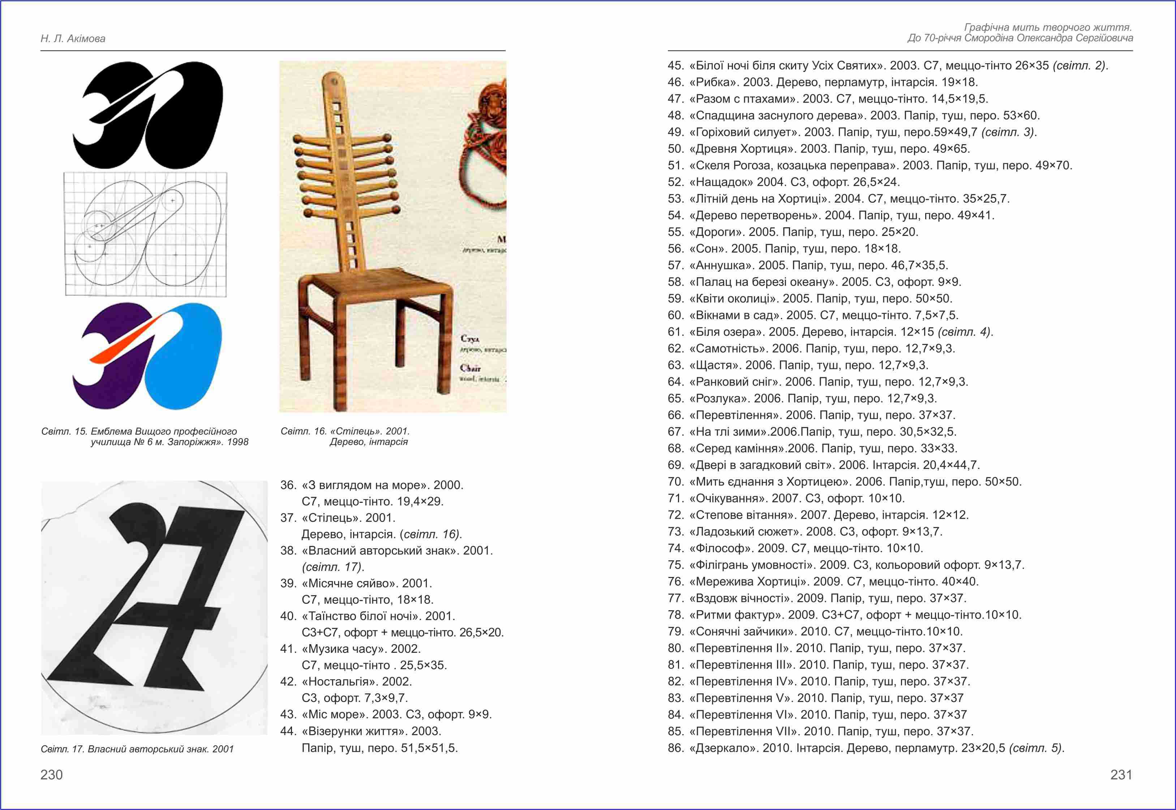Image resolution: width=1176 pixels, height=810 pixels.
Task: Click caption 'Світл. 17. Власний авторський знак. 2001'
Action: coord(137,749)
